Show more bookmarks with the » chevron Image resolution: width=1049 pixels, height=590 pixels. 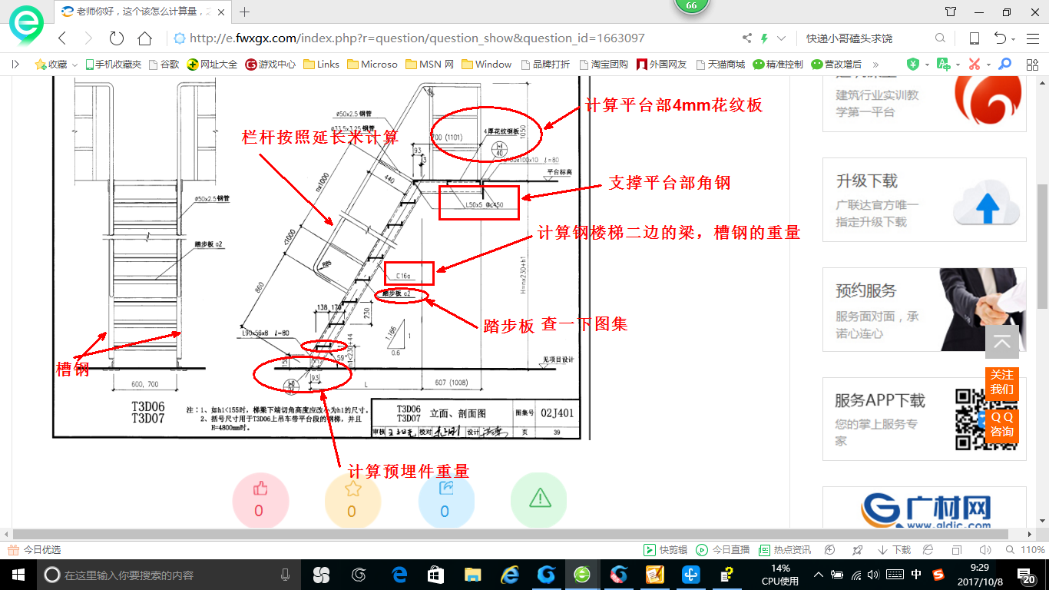tap(875, 65)
